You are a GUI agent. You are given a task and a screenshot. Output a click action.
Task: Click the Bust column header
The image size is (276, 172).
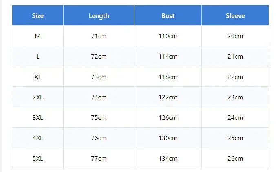point(168,15)
